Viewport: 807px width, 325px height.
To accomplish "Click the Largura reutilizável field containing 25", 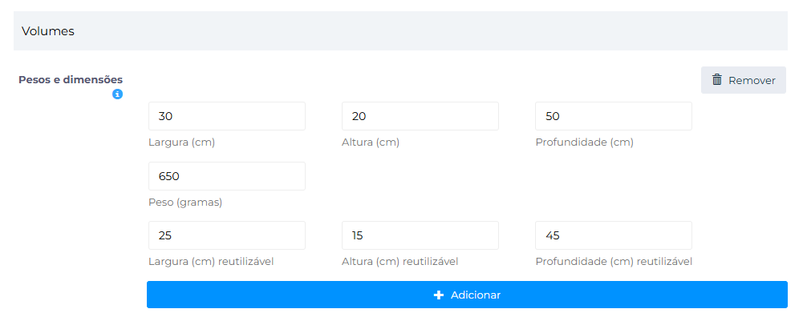I will pyautogui.click(x=226, y=235).
